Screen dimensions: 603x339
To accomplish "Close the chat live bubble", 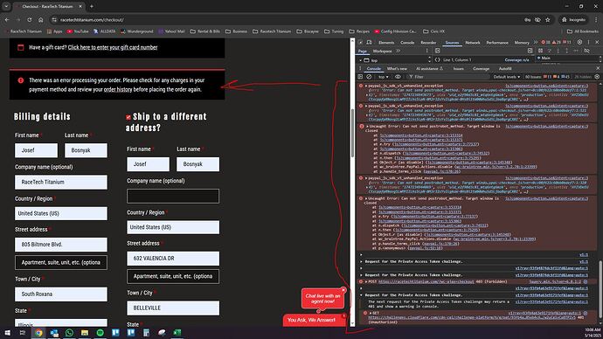I will (x=343, y=290).
